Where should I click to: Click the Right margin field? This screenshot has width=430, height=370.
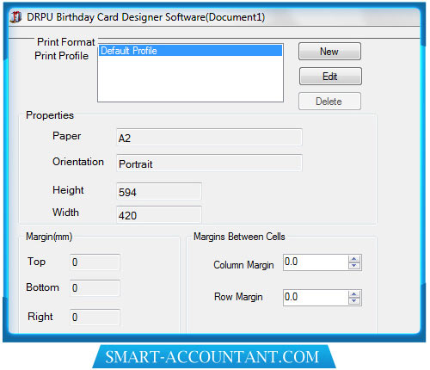click(x=95, y=317)
